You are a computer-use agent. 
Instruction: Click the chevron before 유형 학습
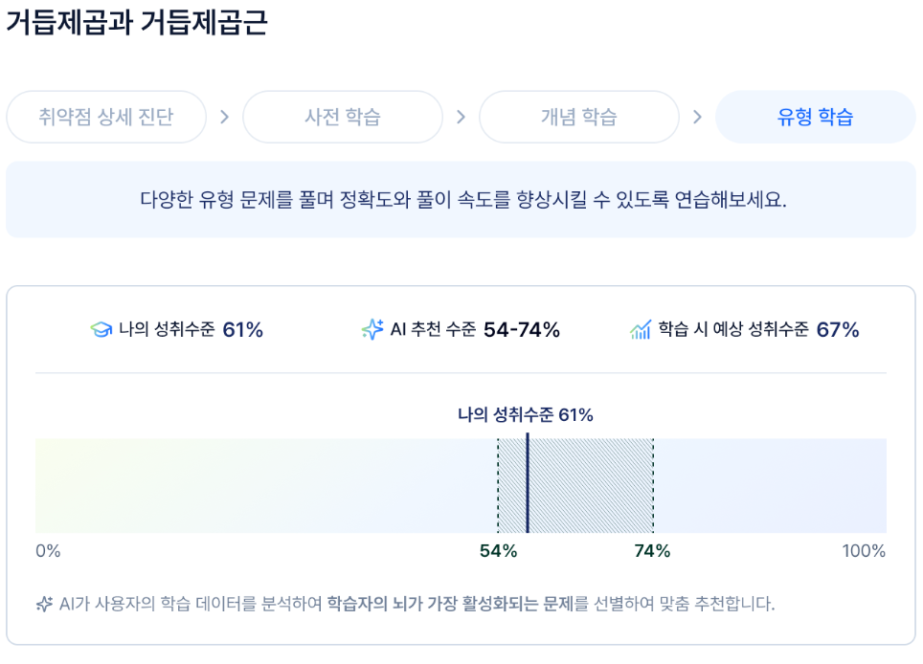click(698, 117)
